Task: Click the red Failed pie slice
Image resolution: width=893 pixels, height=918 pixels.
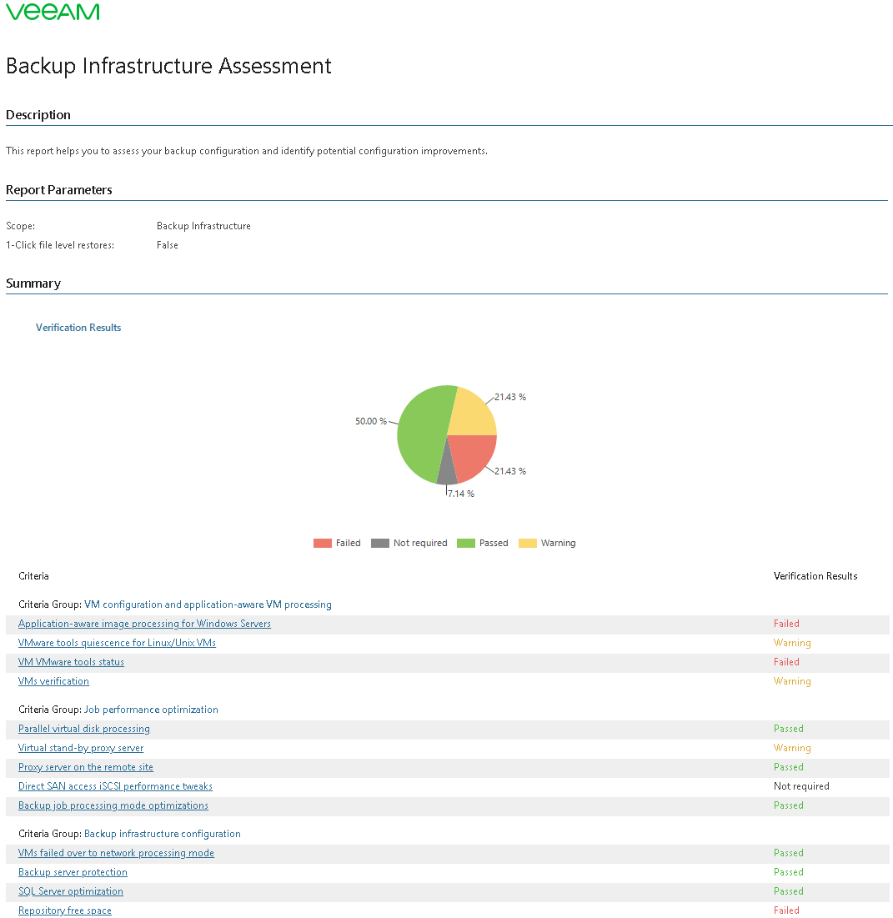Action: [471, 457]
